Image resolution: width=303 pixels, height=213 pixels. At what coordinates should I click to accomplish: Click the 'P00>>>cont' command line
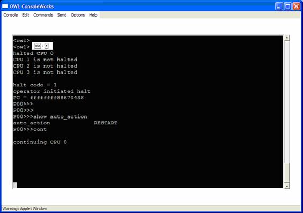30,129
